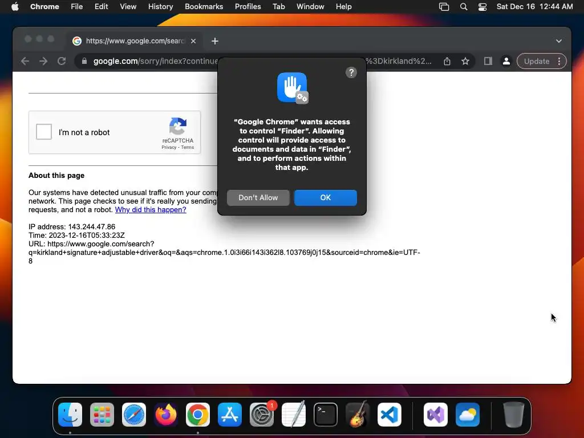Open Terminal from the Dock
Screen dimensions: 584x438
click(x=326, y=415)
